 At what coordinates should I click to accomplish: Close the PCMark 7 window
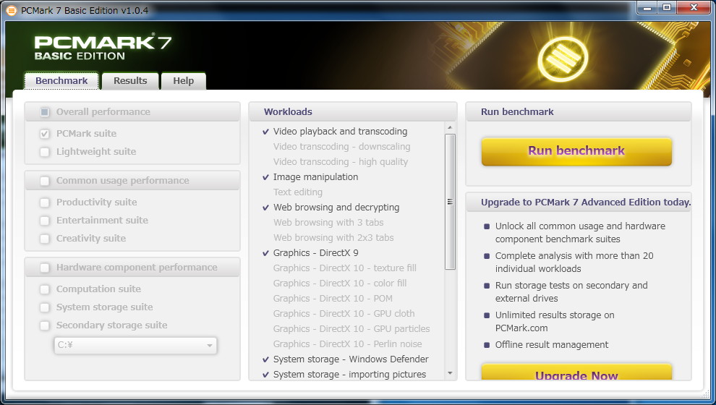tap(694, 7)
